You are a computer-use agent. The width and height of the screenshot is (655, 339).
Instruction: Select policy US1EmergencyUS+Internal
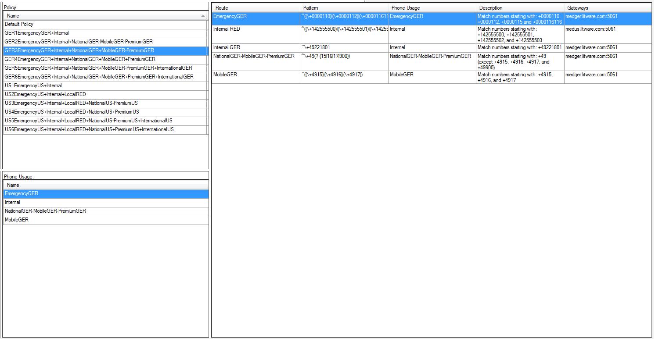(x=104, y=86)
